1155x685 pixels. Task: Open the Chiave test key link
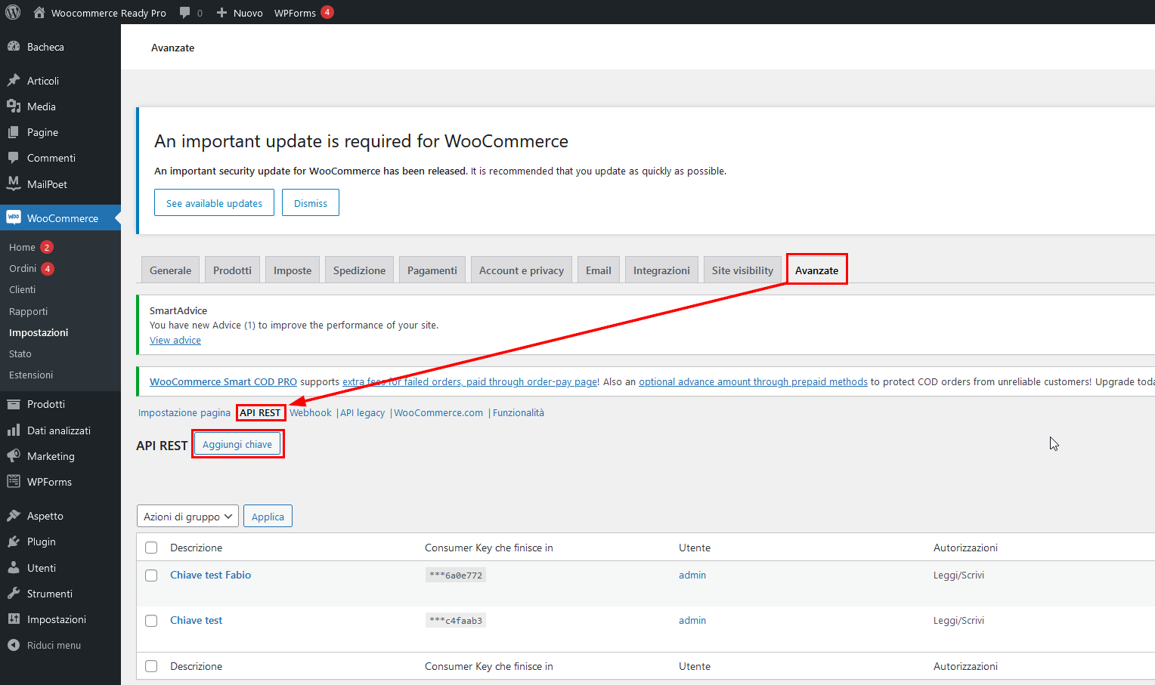pos(196,620)
